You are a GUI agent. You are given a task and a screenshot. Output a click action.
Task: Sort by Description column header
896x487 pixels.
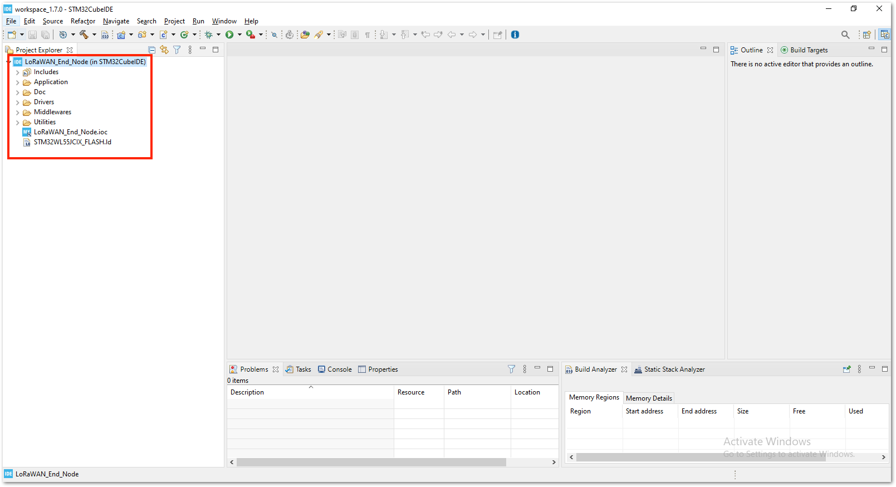tap(310, 392)
